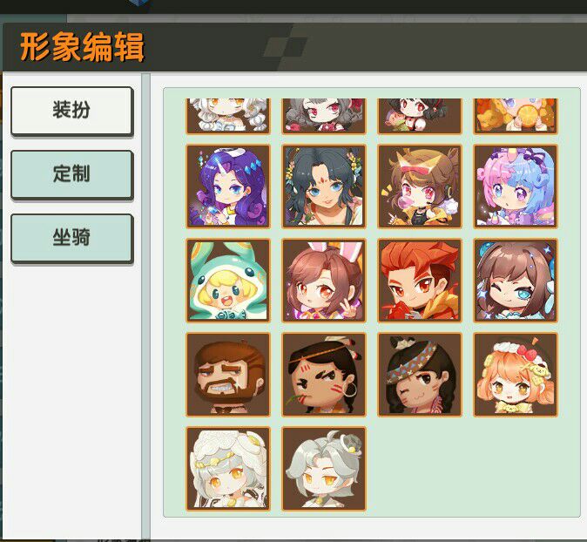Viewport: 587px width, 542px height.
Task: Choose the teal bunny hoodie child avatar
Action: pos(228,281)
